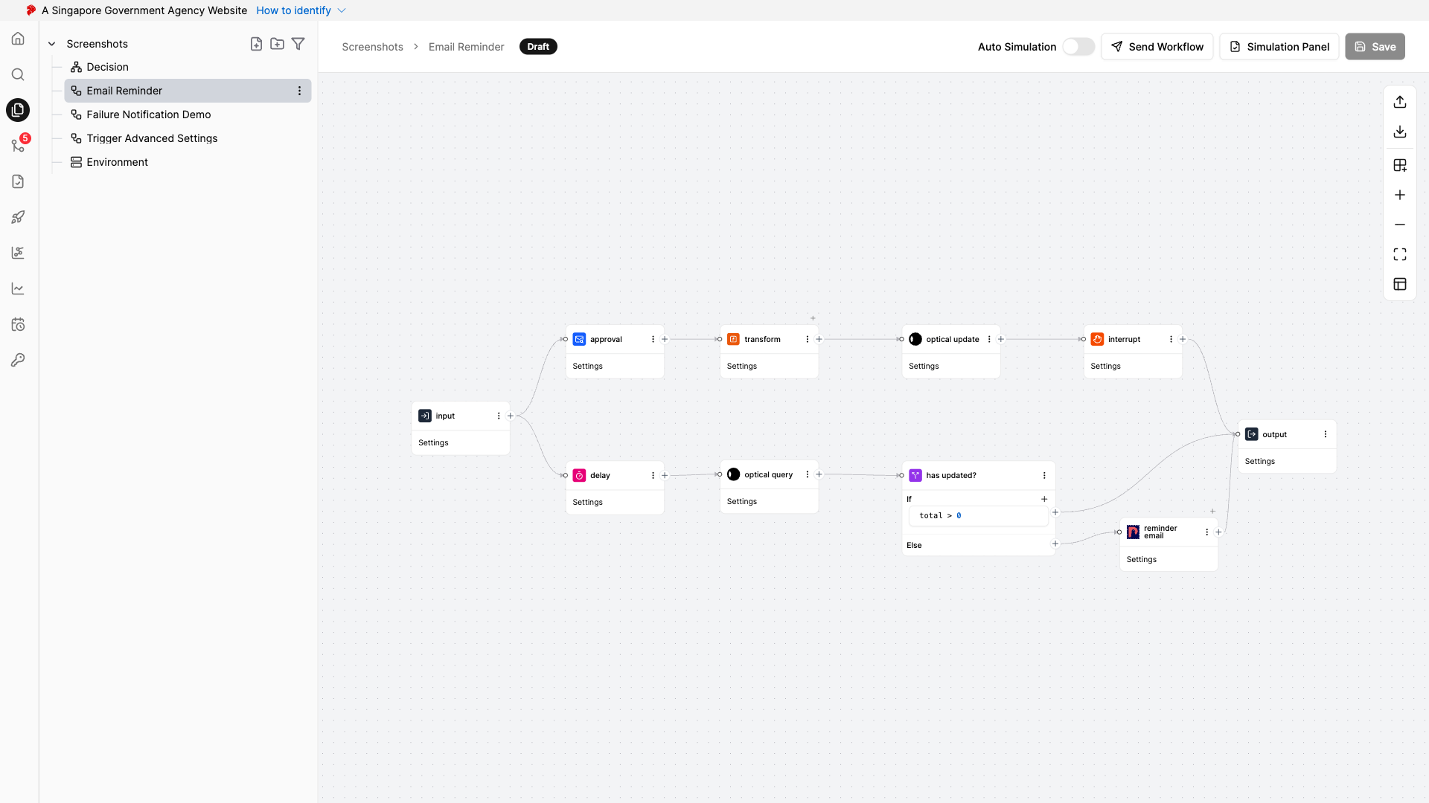Open the documents icon in left sidebar
Viewport: 1429px width, 803px height.
pos(18,110)
